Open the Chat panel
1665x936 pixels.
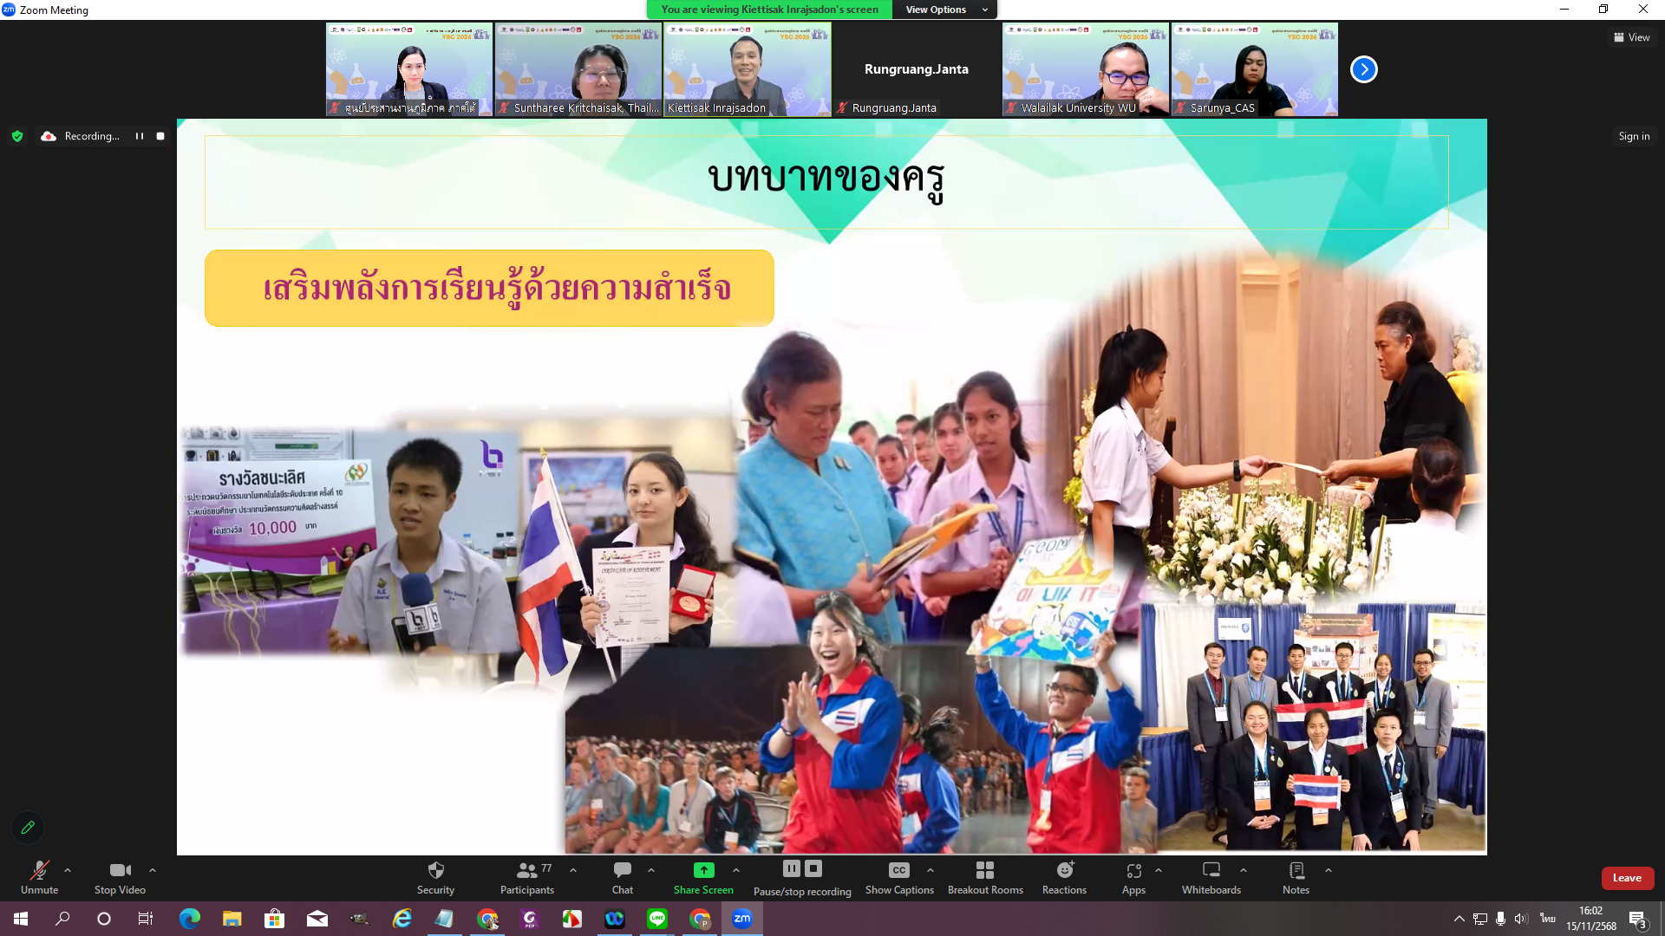tap(622, 870)
